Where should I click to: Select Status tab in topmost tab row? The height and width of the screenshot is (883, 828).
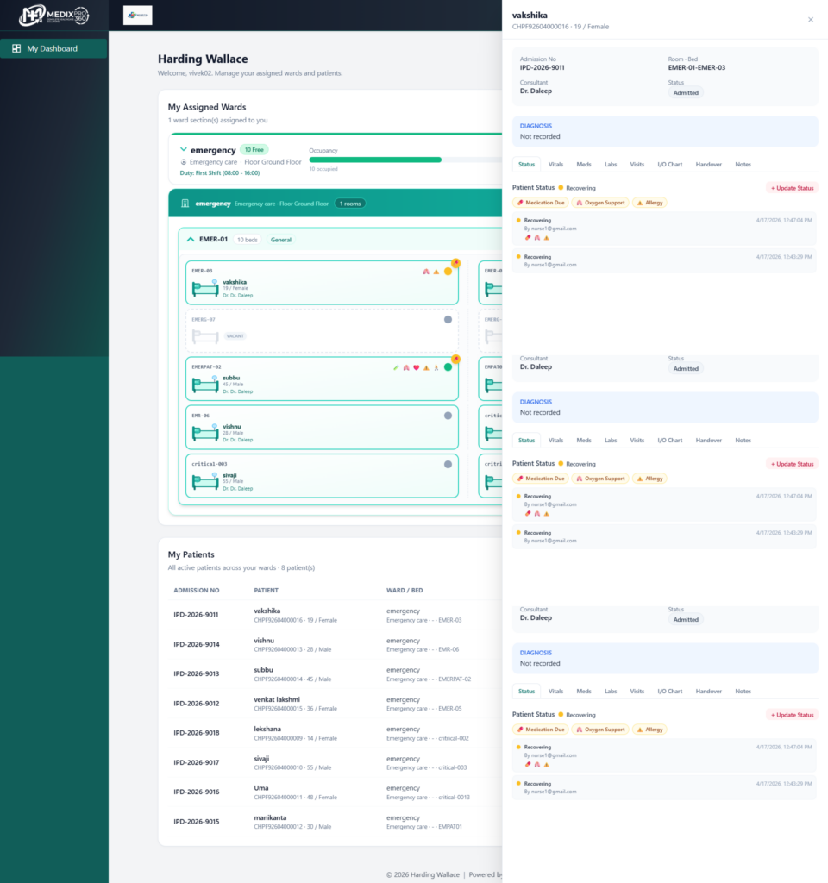(x=526, y=165)
